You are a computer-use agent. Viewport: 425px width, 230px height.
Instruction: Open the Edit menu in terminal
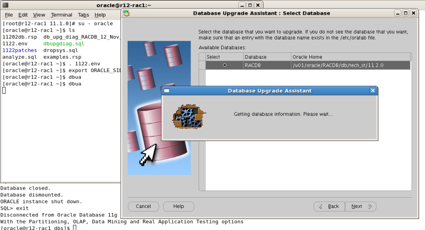23,15
